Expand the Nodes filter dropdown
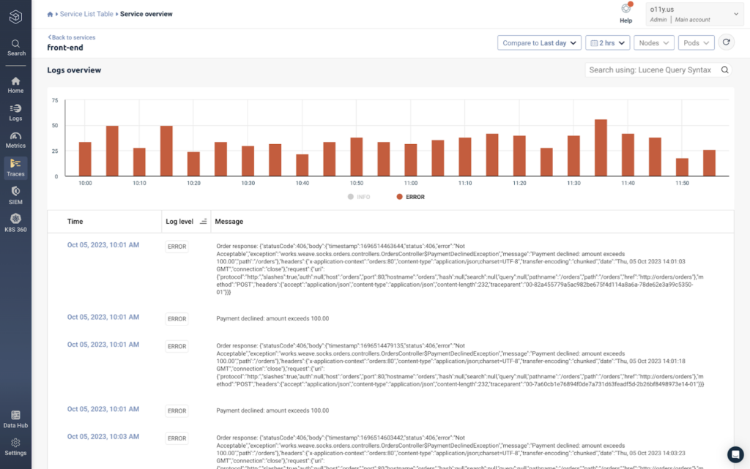 tap(654, 43)
